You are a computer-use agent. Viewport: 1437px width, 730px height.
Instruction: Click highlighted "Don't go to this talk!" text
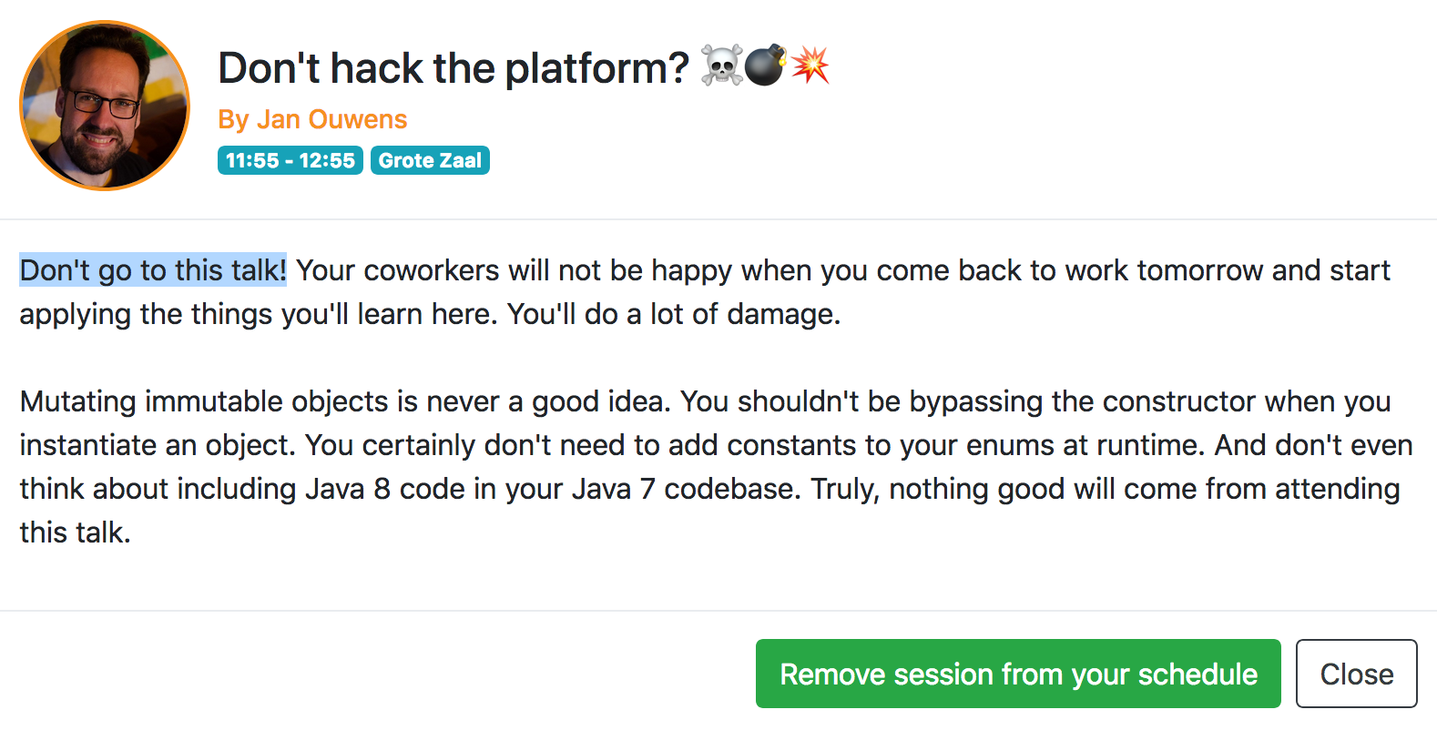153,270
